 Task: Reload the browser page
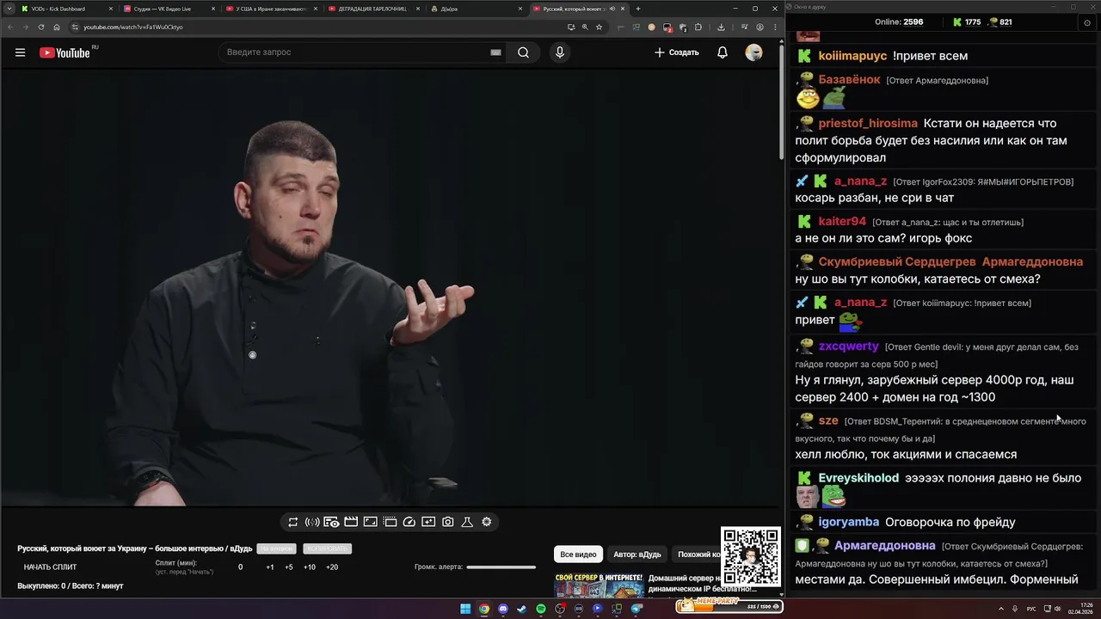pos(41,27)
